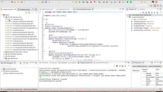Open the Properties view menu arrow
Screen dimensions: 163x92
tap(155, 62)
